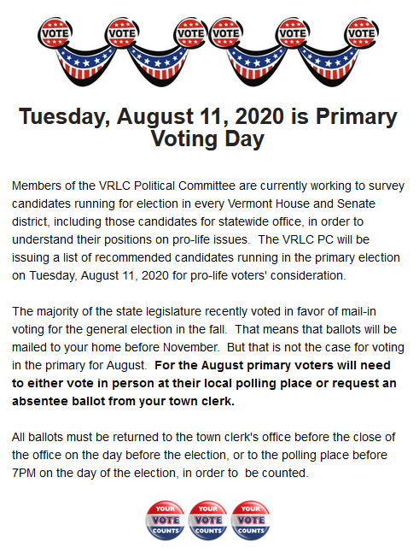This screenshot has height=554, width=419.
Task: Click the 'All ballots must be returned' paragraph
Action: tap(203, 455)
